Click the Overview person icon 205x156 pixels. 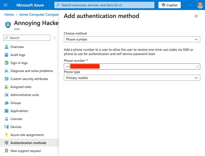tap(7, 47)
